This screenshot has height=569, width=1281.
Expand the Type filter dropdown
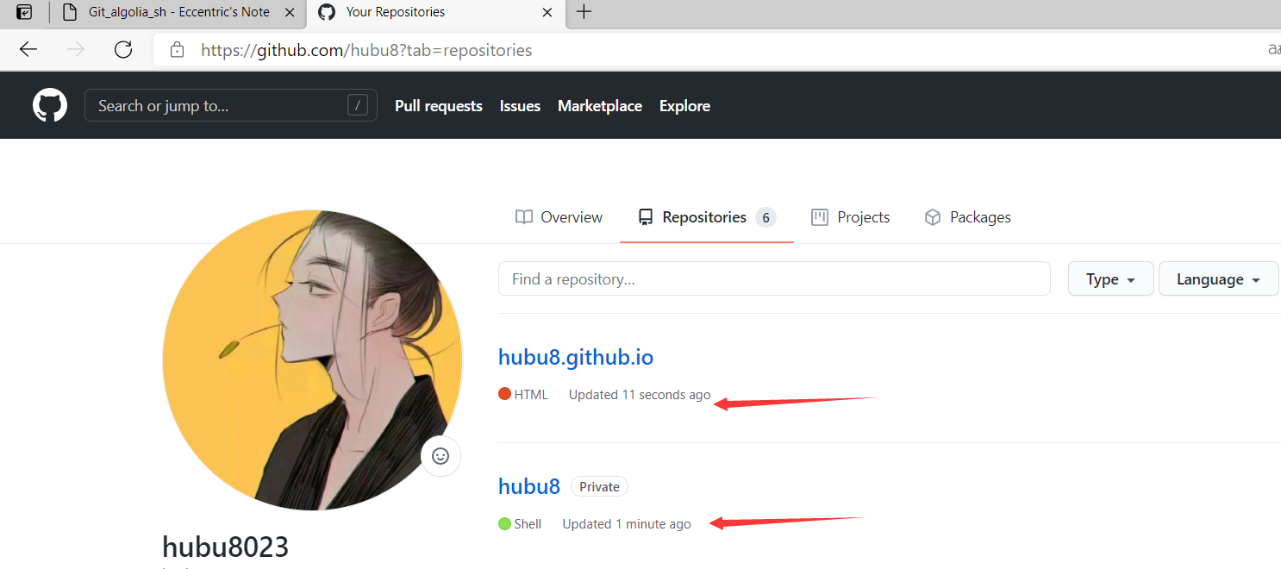pyautogui.click(x=1109, y=279)
